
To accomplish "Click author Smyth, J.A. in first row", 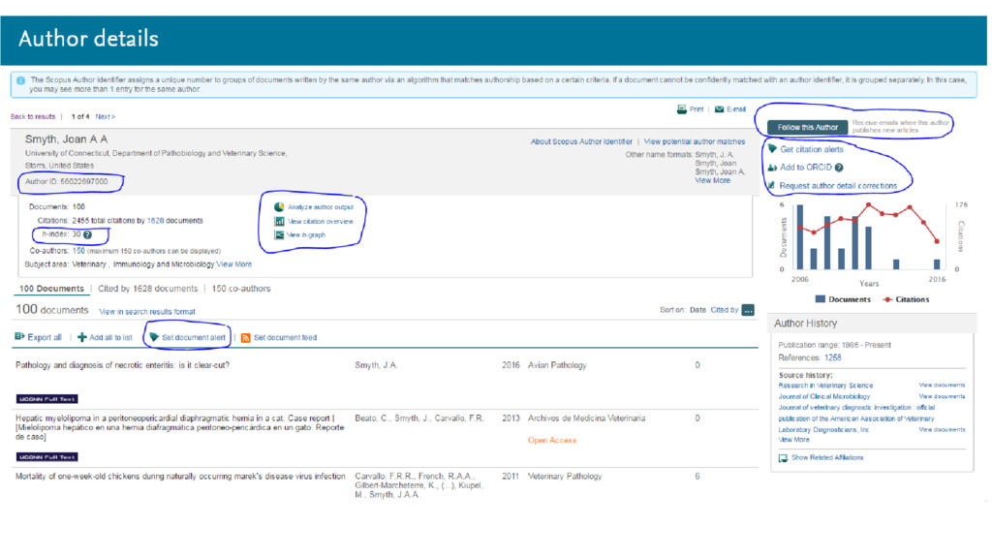I will click(x=376, y=365).
